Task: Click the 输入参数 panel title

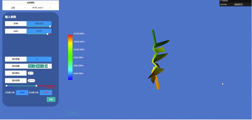Action: click(x=10, y=17)
